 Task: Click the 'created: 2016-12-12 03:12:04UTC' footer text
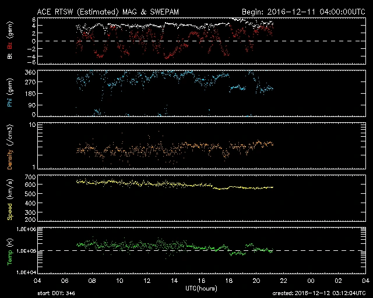[319, 293]
